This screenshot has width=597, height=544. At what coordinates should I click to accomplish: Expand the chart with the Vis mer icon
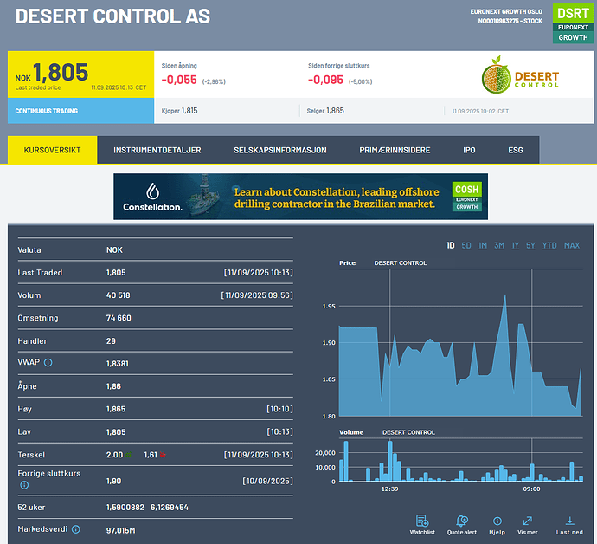coord(528,521)
